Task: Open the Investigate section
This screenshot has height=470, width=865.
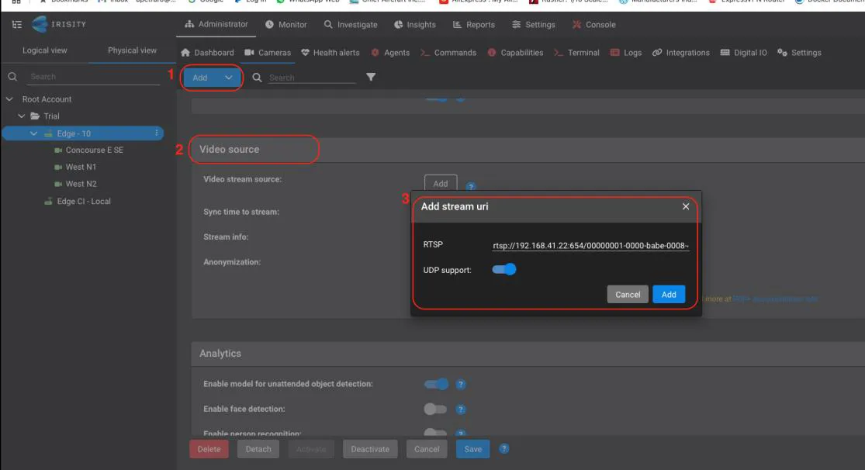Action: [351, 24]
